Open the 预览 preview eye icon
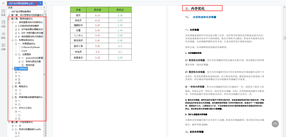Screen dimensions: 286x137 3,34
